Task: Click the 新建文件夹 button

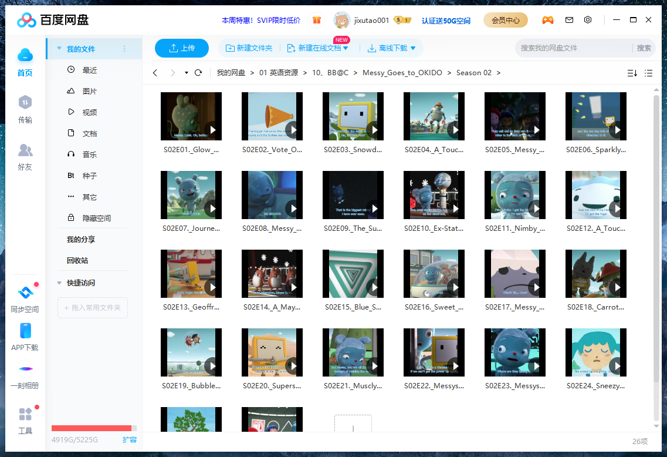Action: (249, 48)
